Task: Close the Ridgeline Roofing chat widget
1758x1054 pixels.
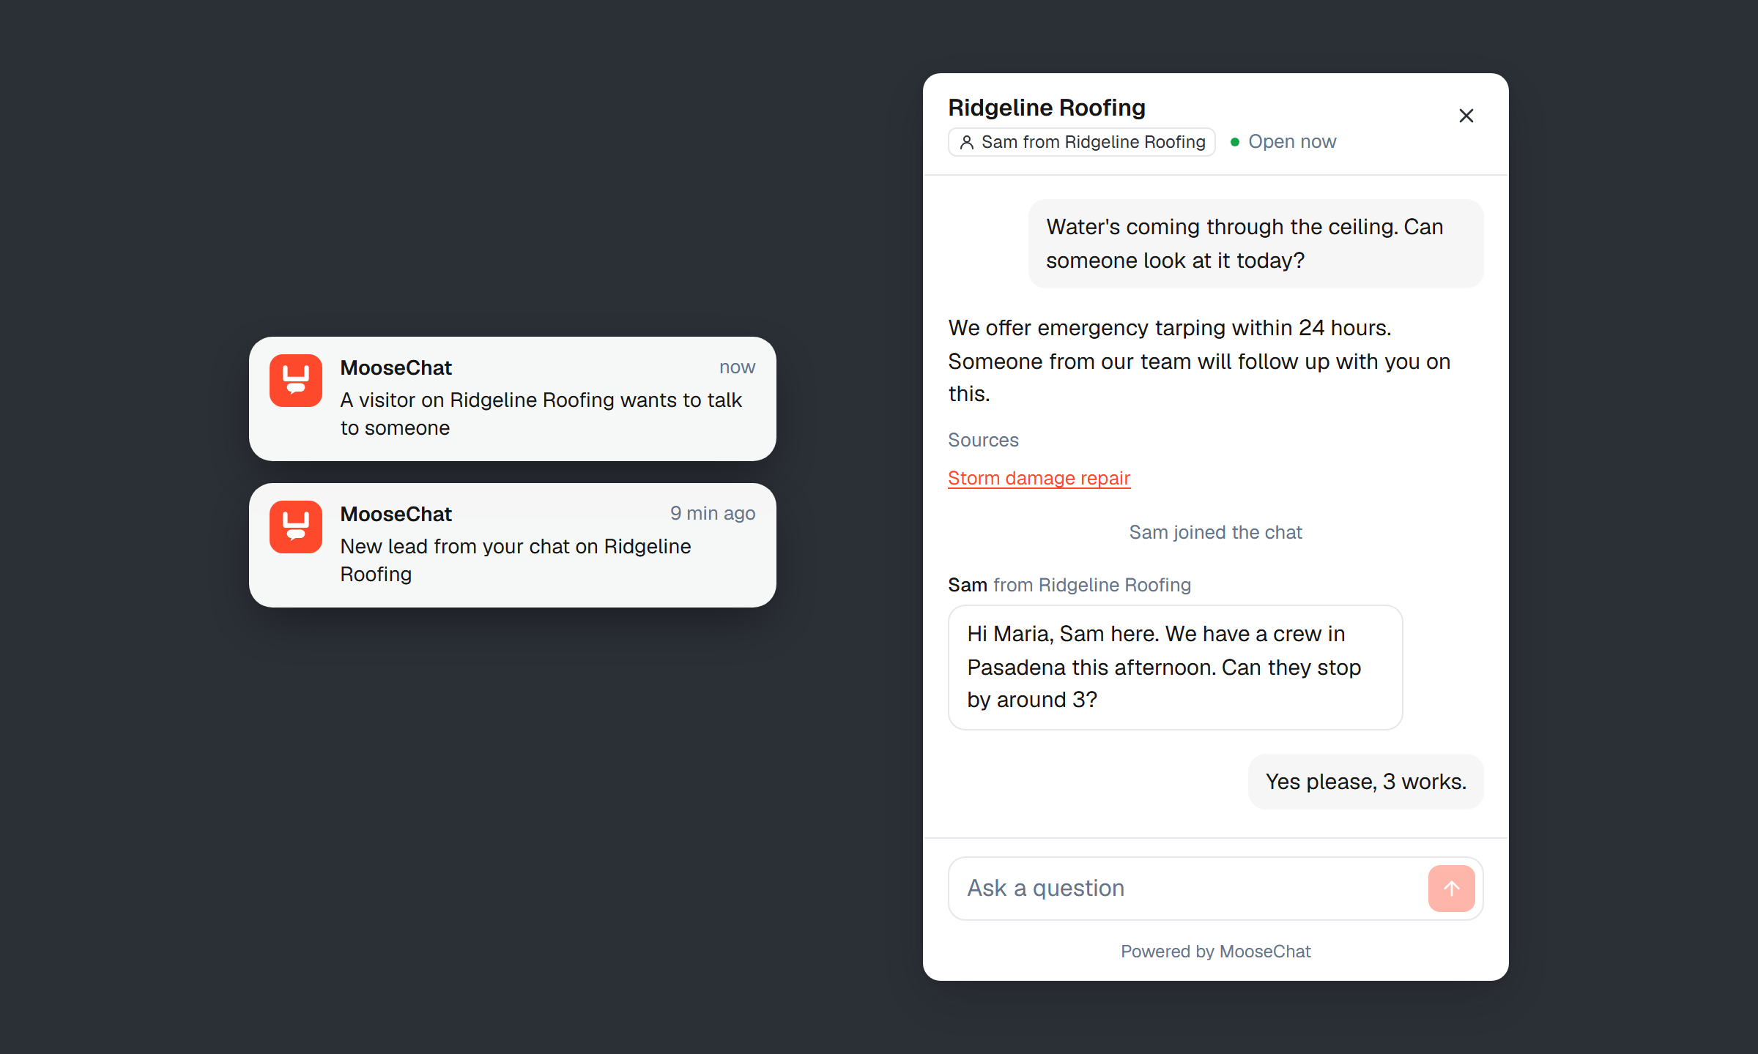Action: (x=1466, y=116)
